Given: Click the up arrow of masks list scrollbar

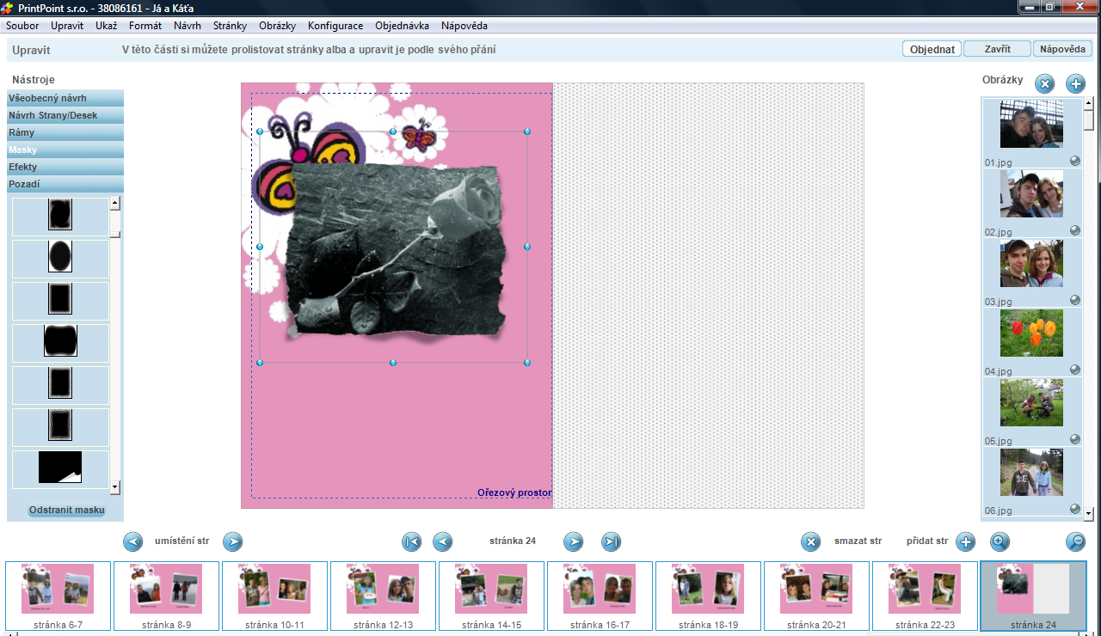Looking at the screenshot, I should click(115, 204).
